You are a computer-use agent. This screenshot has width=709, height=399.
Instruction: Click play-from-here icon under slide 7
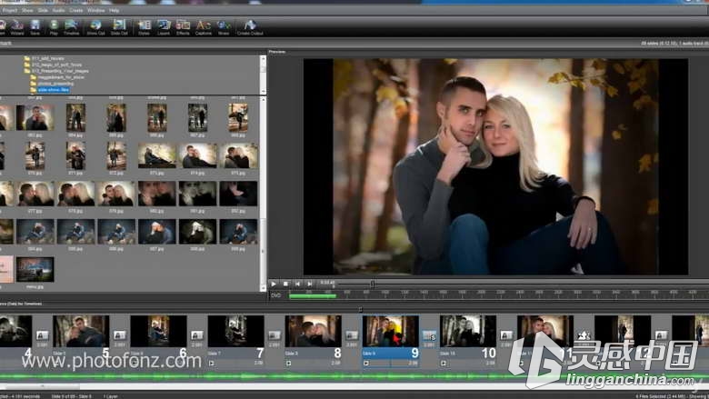click(212, 363)
